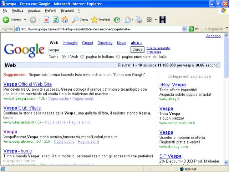The height and width of the screenshot is (172, 229).
Task: Print the page with printer icon
Action: point(139,20)
